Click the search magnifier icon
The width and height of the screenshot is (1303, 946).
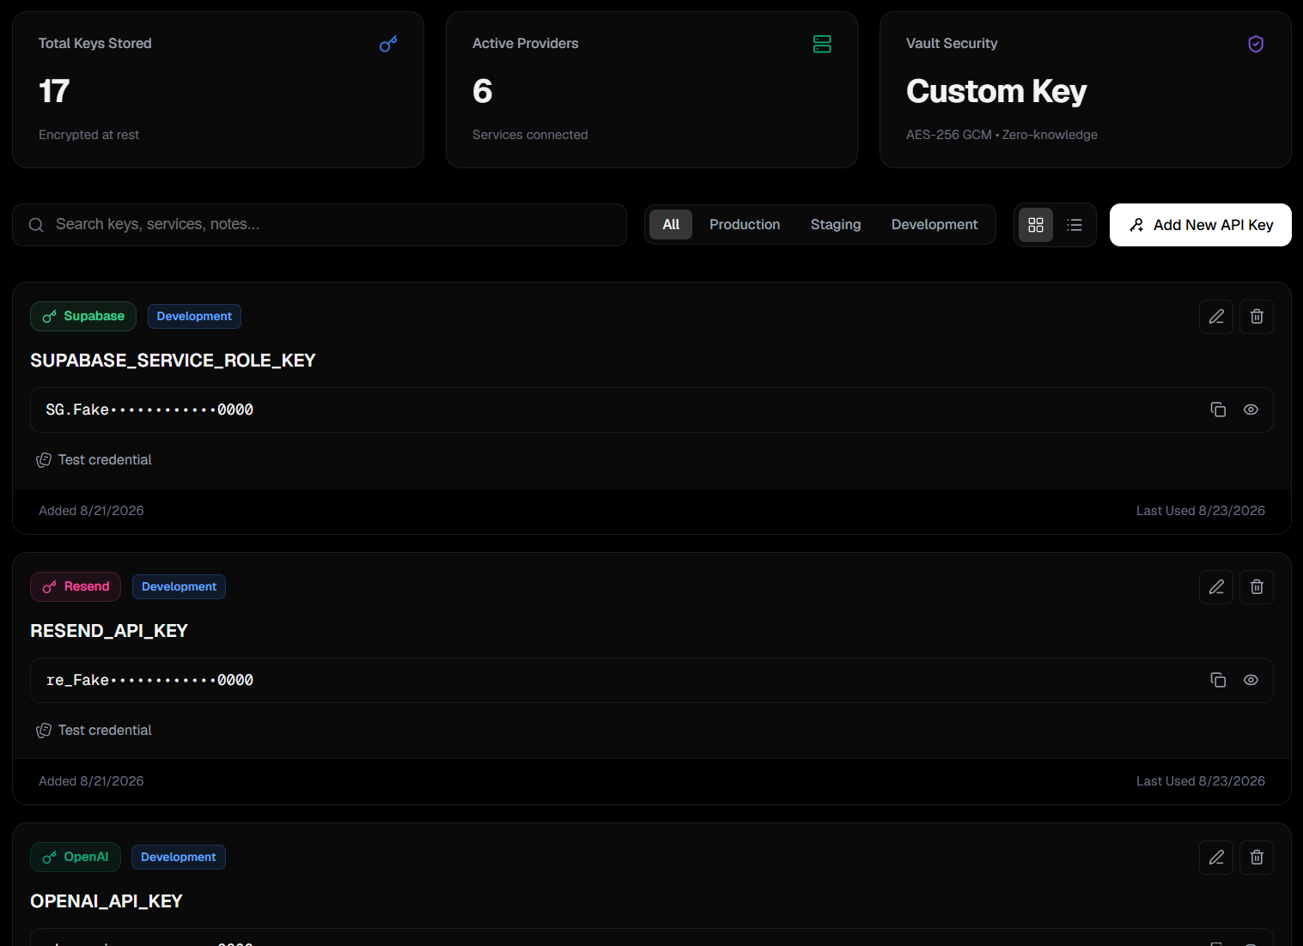pyautogui.click(x=36, y=225)
